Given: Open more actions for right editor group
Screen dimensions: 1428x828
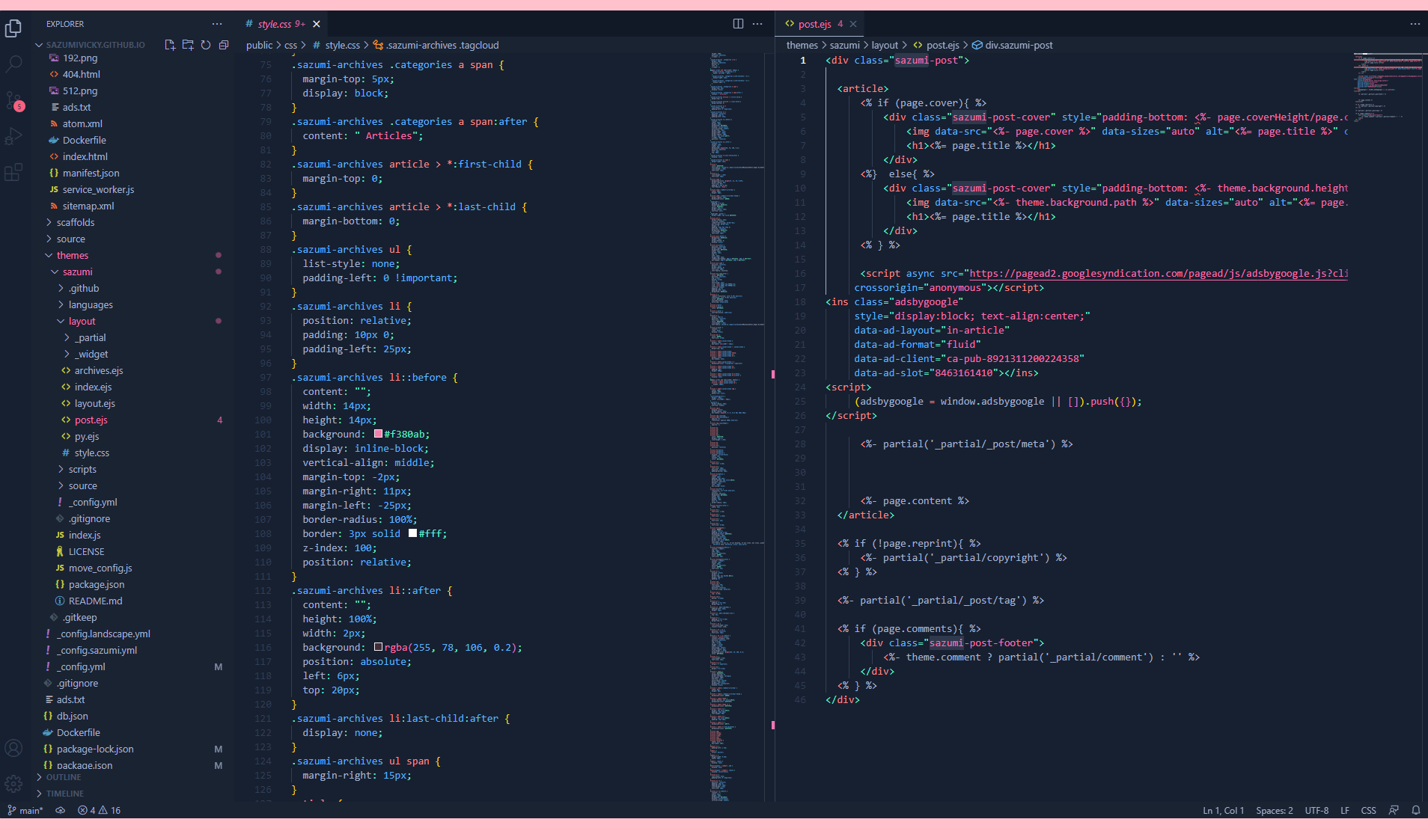Looking at the screenshot, I should click(1415, 24).
